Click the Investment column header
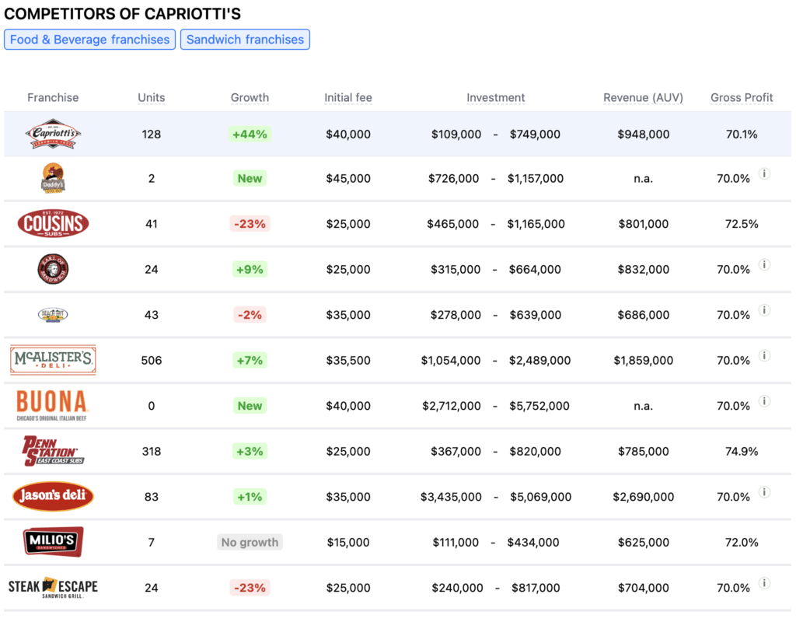 (495, 97)
